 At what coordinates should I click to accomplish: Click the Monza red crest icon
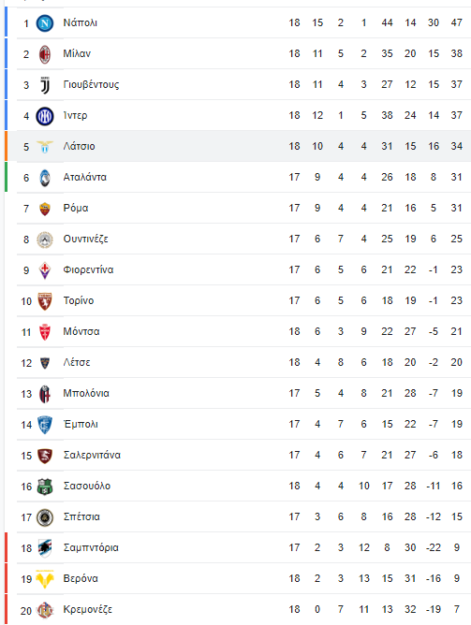click(45, 332)
